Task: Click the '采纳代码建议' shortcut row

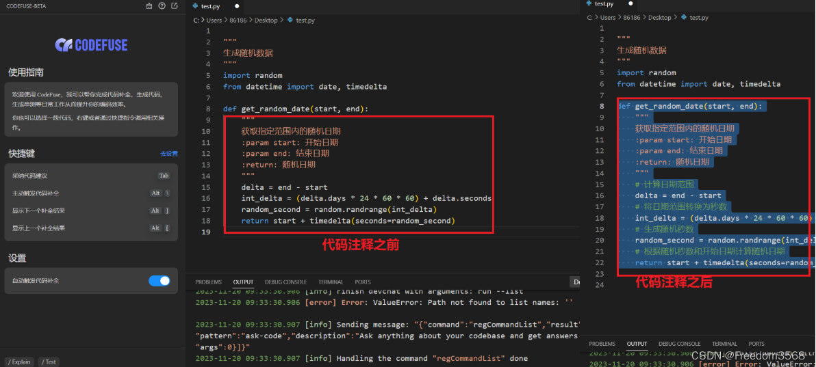Action: [x=91, y=176]
